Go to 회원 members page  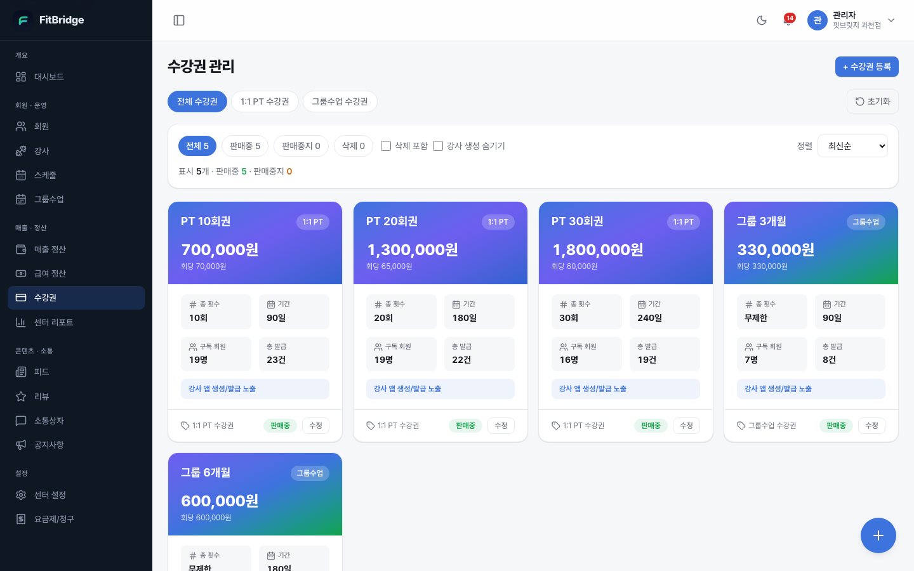pyautogui.click(x=76, y=126)
